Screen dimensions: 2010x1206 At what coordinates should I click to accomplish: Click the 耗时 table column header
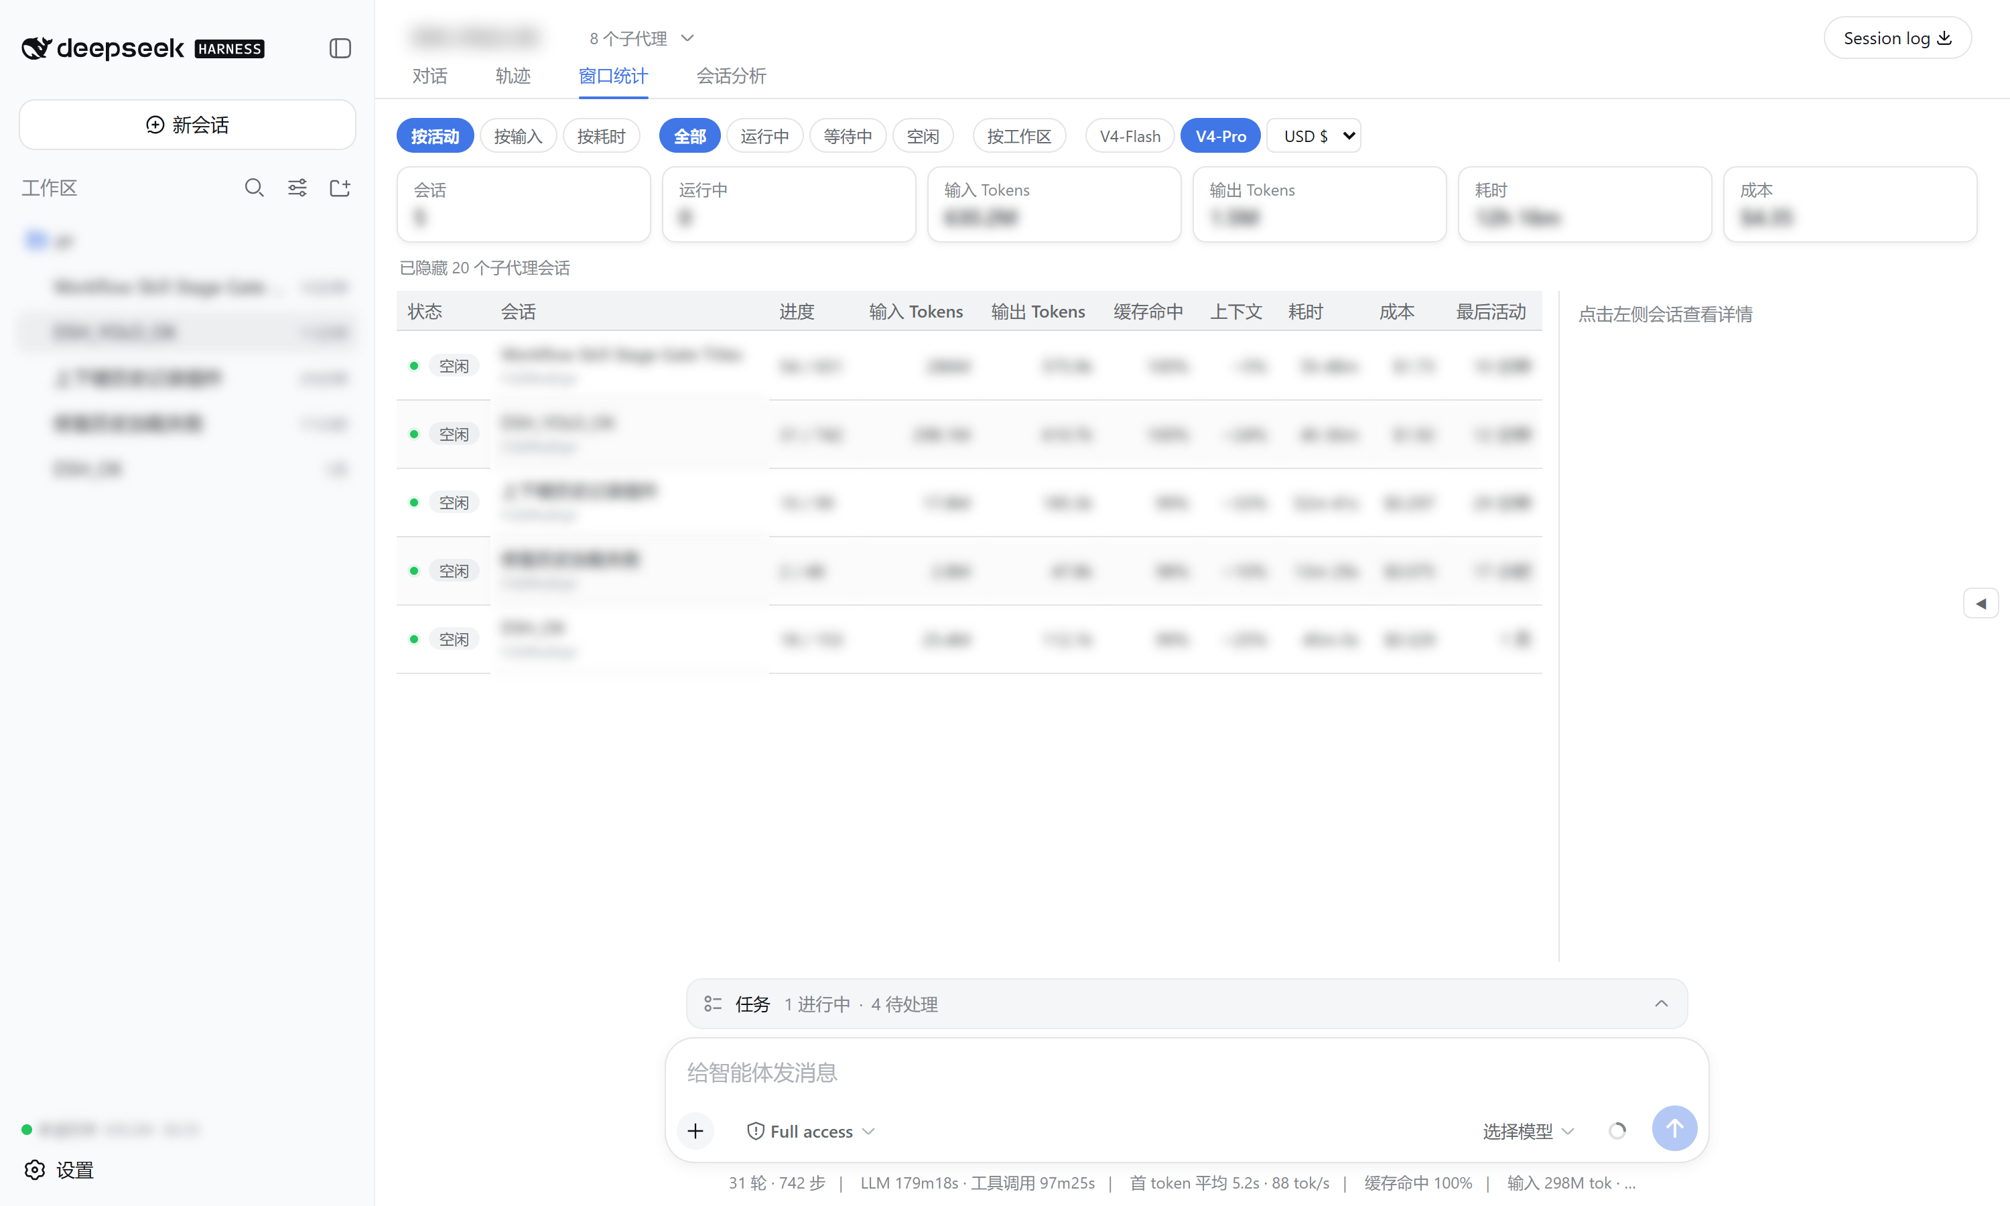1306,312
